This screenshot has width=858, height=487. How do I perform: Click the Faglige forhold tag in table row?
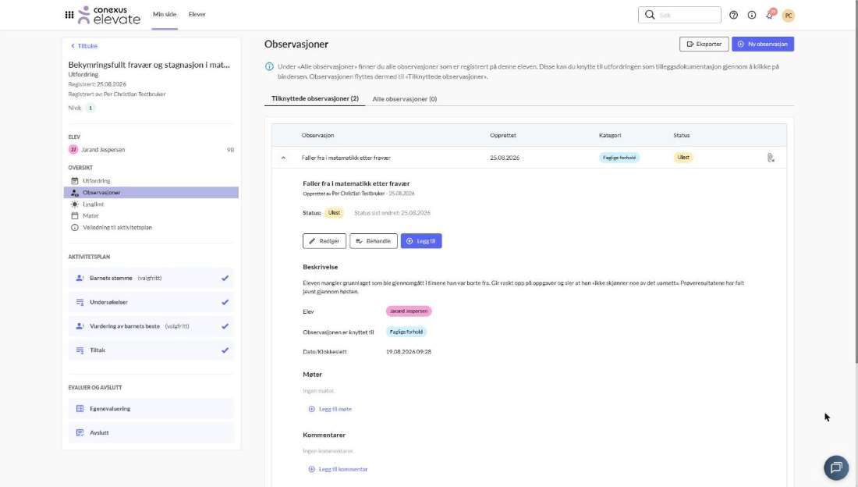tap(619, 158)
